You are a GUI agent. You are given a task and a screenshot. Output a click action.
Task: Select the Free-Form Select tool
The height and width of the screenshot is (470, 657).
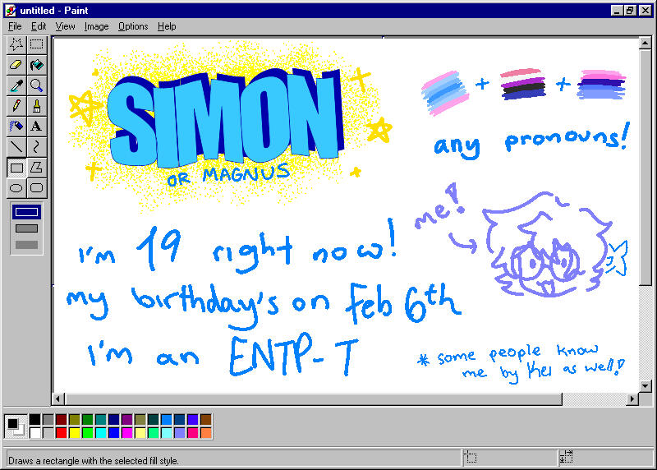(16, 44)
